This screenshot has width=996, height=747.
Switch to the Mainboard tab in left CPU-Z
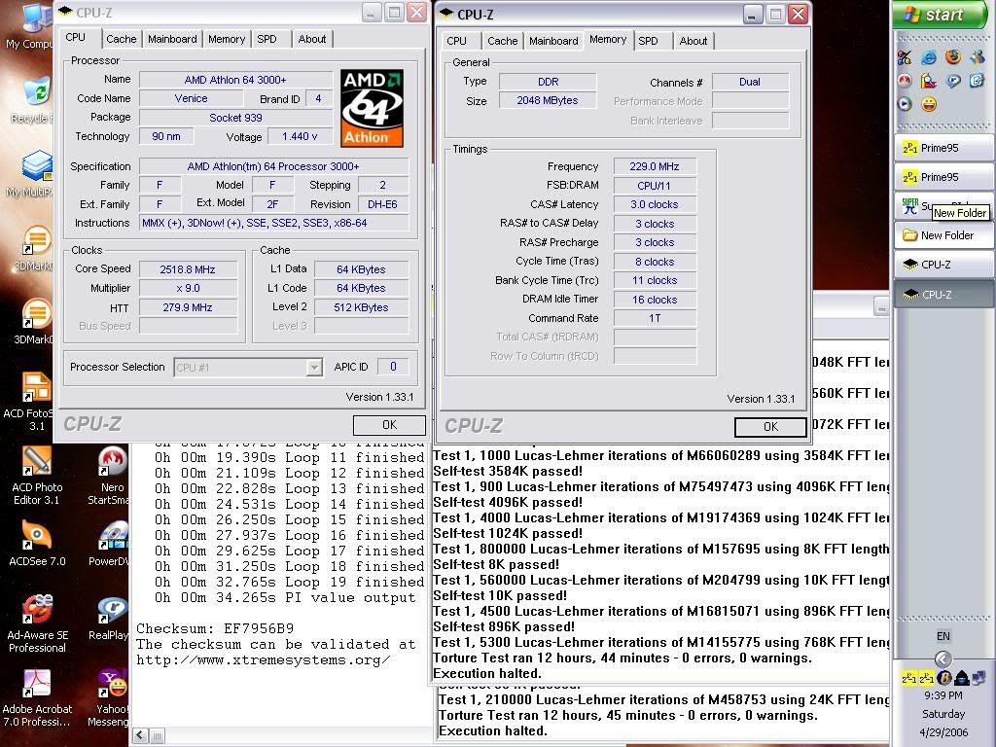point(172,39)
